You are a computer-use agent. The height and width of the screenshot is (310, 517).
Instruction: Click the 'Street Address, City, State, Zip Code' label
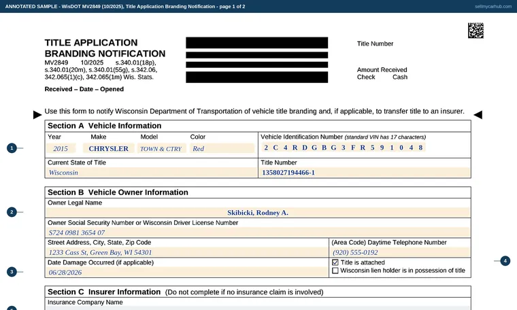tap(99, 243)
